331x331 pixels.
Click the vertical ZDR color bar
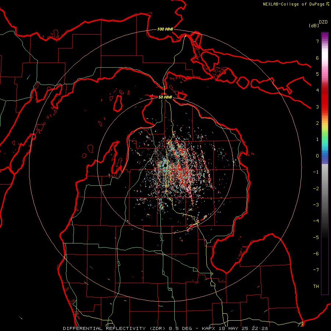coord(325,163)
